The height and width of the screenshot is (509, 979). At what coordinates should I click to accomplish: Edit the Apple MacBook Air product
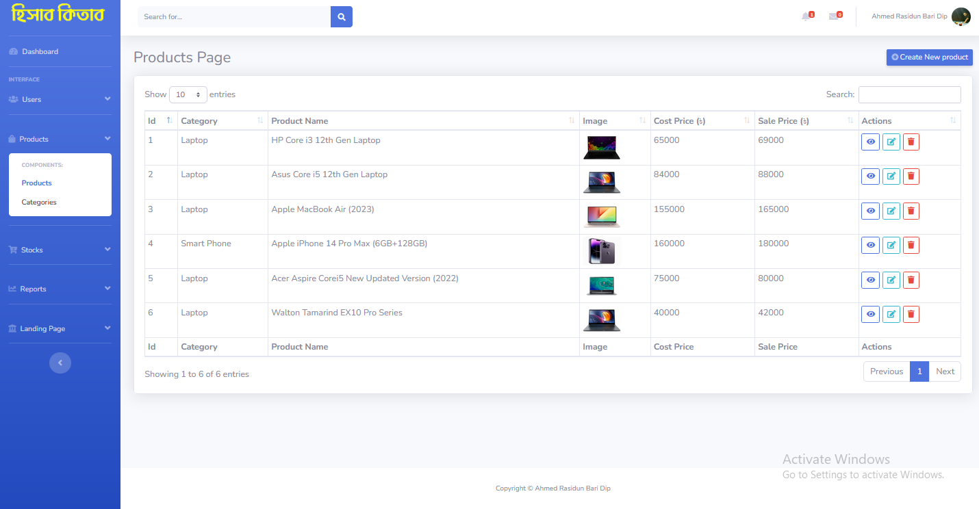[x=891, y=211]
